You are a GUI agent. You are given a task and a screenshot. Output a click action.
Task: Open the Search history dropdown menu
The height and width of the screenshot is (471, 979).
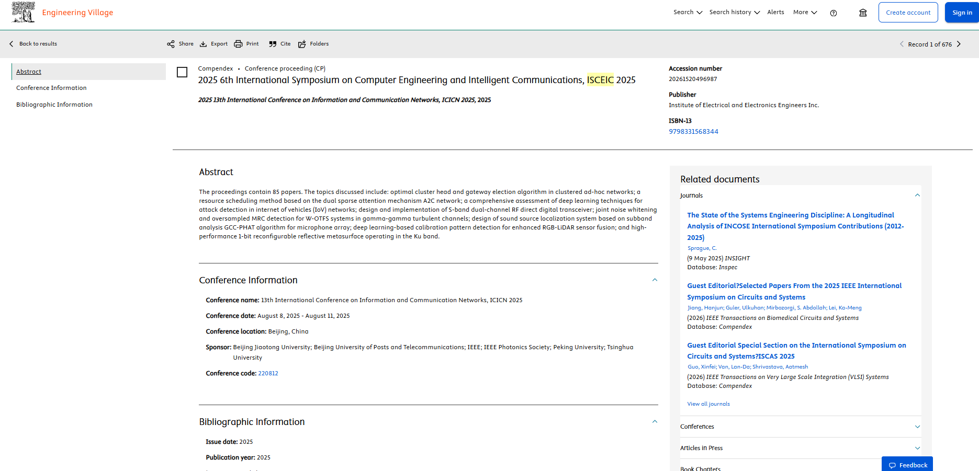735,12
